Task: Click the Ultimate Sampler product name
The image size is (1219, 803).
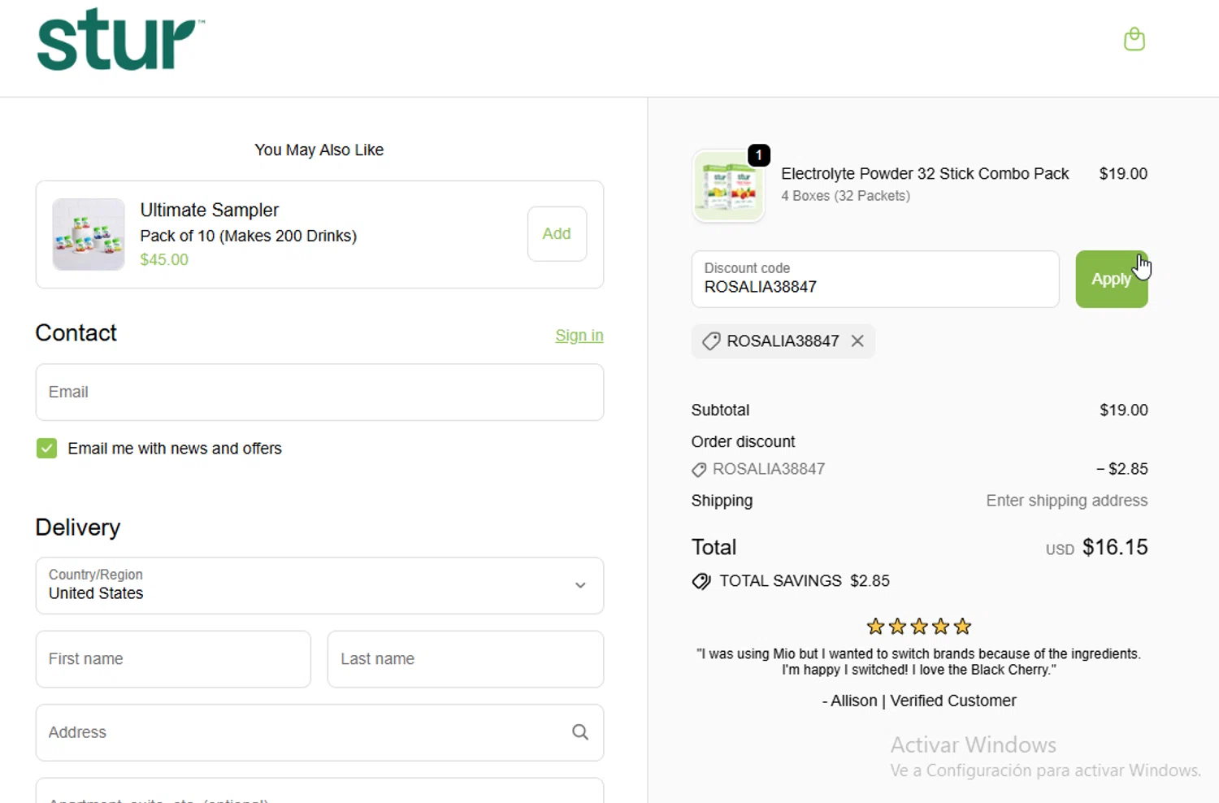Action: tap(210, 210)
